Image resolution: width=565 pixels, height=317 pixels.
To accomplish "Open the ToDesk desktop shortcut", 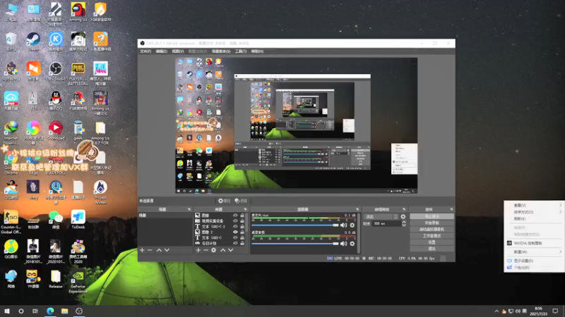I will 78,220.
